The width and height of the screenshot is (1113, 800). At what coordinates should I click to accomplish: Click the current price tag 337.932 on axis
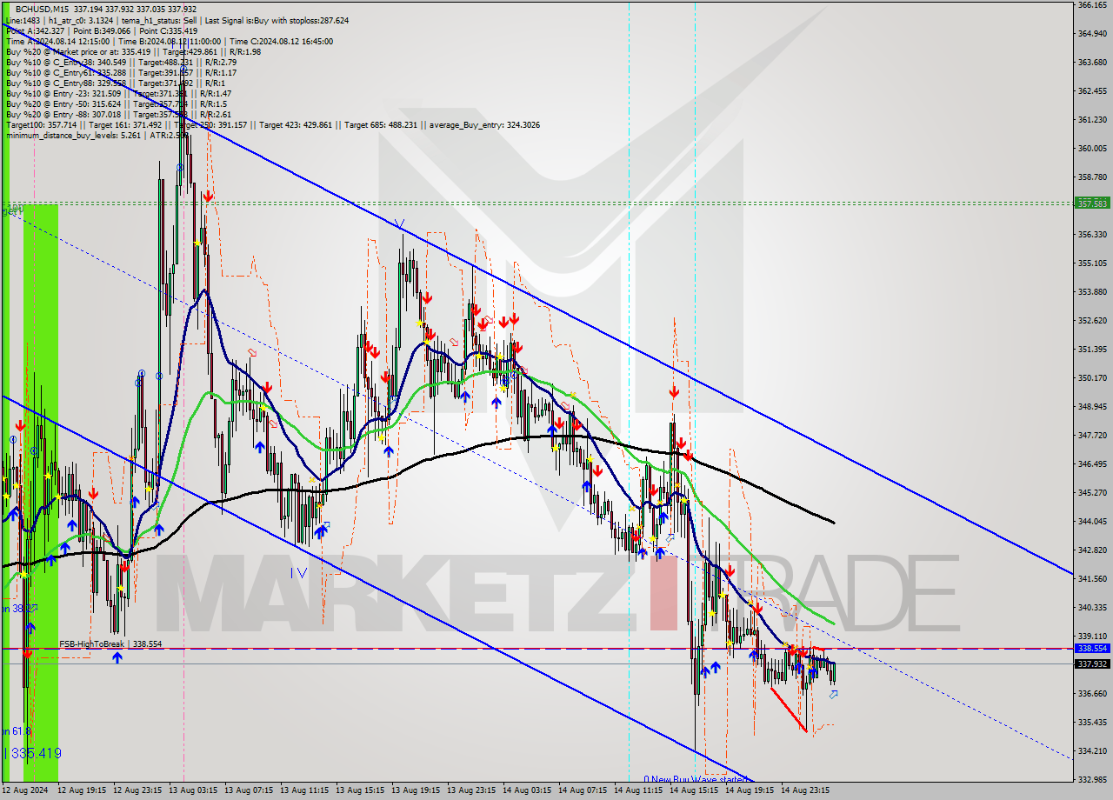coord(1092,664)
